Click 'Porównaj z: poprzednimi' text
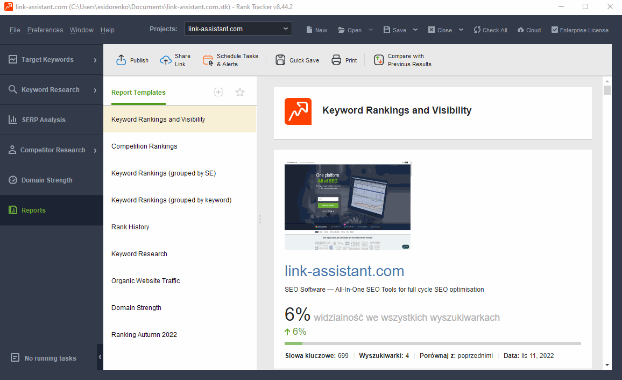 coord(456,356)
